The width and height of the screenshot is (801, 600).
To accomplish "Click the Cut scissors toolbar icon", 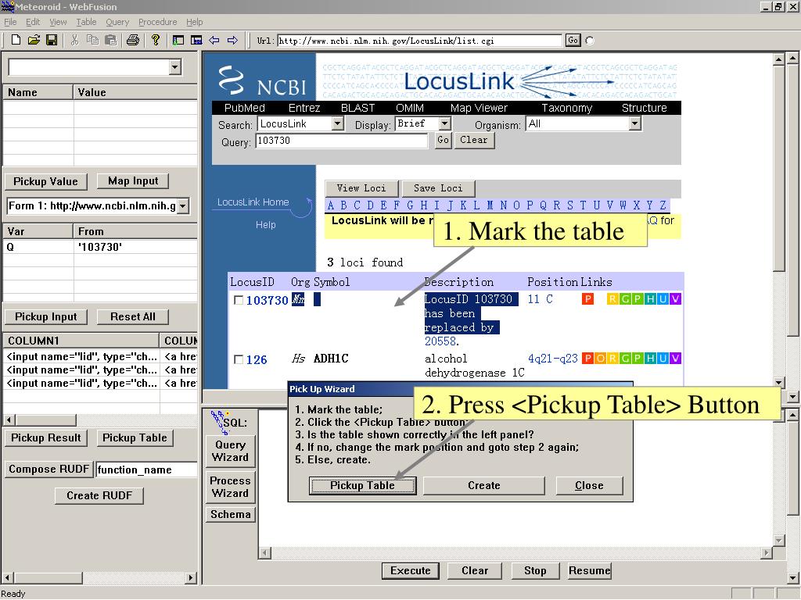I will [x=74, y=40].
